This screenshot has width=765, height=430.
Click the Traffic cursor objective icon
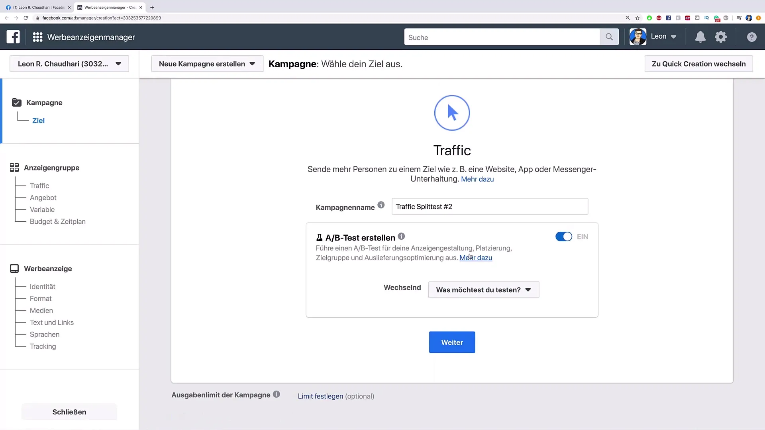coord(452,113)
